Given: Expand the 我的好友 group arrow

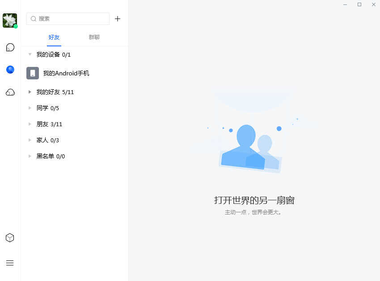Looking at the screenshot, I should (x=30, y=92).
